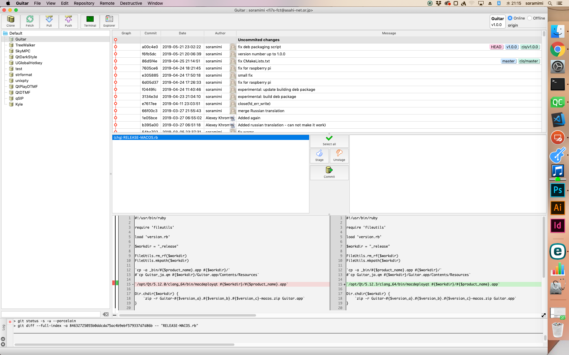Click the diff view horizontal scrollbar
569x355 pixels.
click(187, 315)
